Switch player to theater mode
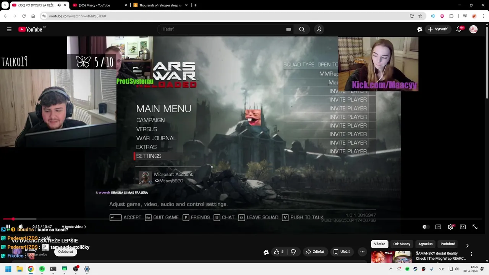This screenshot has height=275, width=489. click(x=463, y=227)
